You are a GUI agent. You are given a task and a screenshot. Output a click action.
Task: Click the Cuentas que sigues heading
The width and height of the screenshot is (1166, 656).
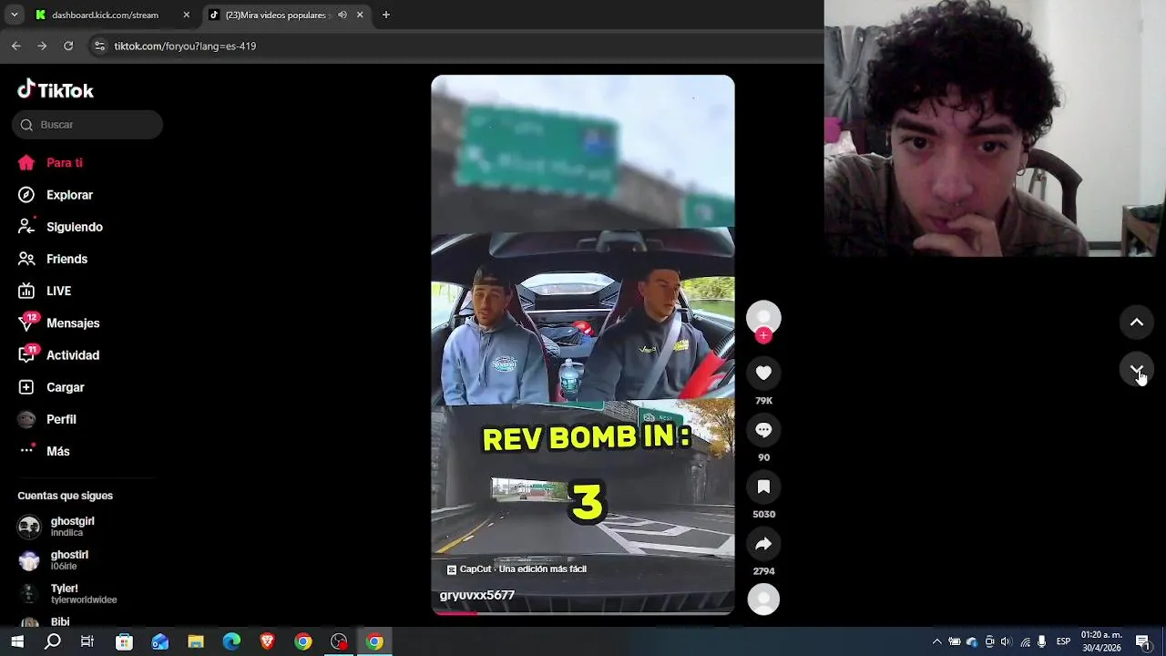[x=66, y=496]
